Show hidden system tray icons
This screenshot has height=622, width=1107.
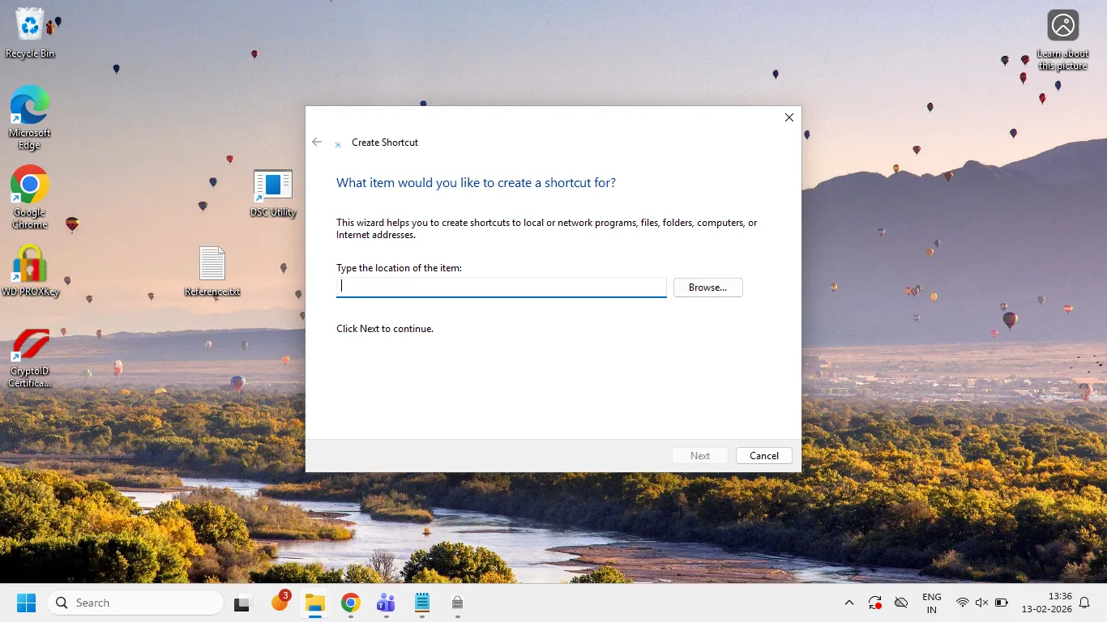pos(849,603)
